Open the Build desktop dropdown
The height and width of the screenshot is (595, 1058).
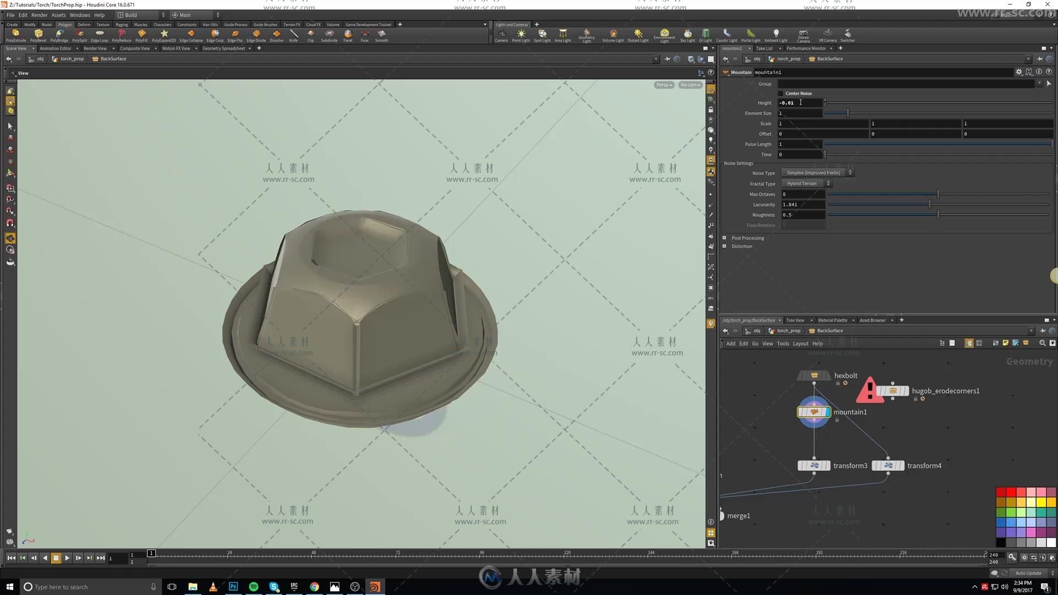[141, 15]
